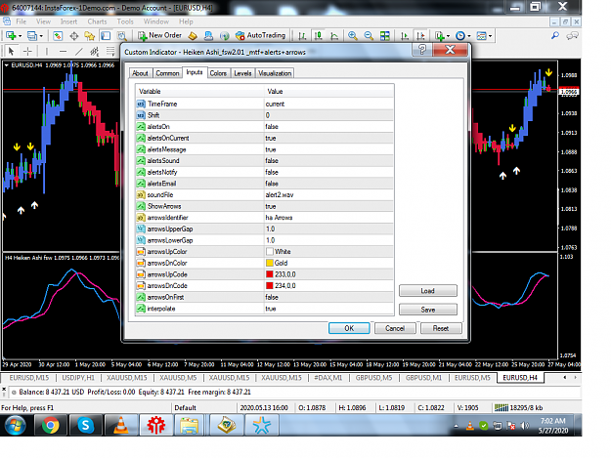The height and width of the screenshot is (458, 611).
Task: Toggle chart shift from right border
Action: tap(420, 36)
